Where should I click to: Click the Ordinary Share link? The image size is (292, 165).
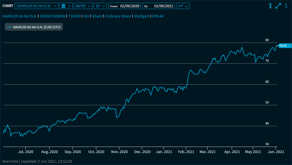click(118, 16)
